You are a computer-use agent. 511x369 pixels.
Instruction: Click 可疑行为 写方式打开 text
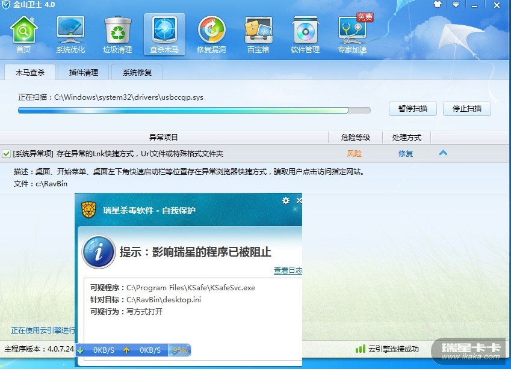(x=144, y=312)
